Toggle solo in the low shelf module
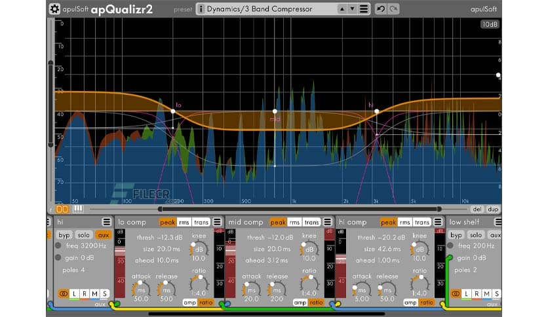 [x=476, y=234]
